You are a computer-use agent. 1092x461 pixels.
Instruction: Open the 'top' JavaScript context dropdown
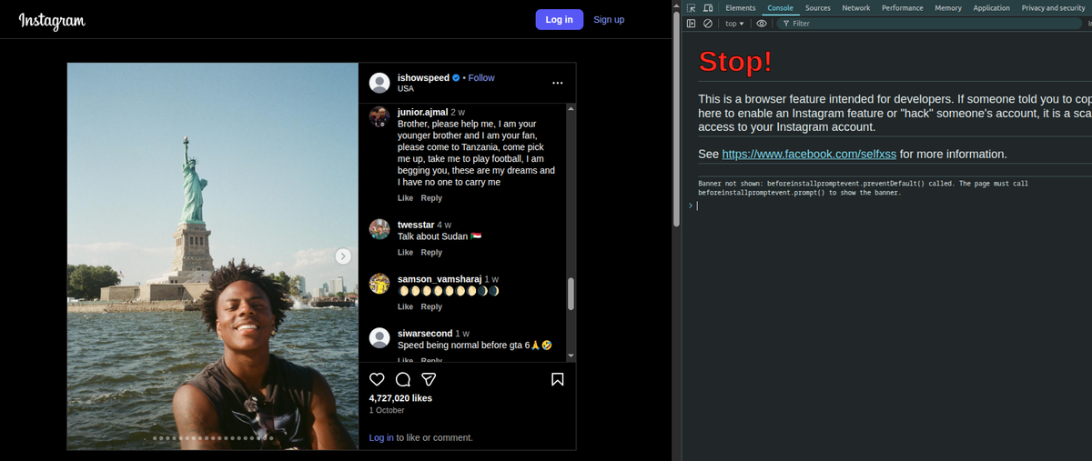point(734,24)
